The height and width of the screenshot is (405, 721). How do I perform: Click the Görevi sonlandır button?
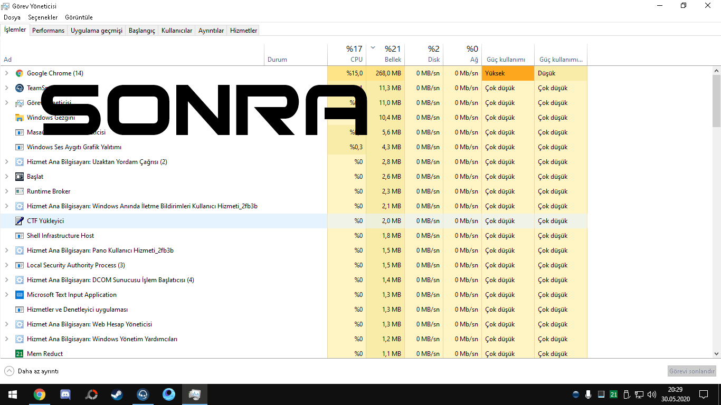tap(692, 371)
